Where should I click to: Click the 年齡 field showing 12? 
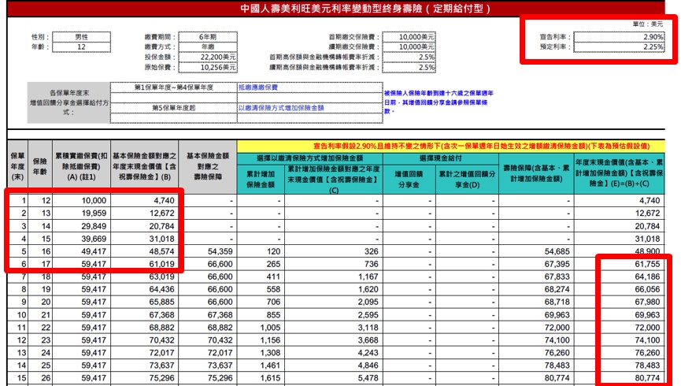pyautogui.click(x=82, y=47)
